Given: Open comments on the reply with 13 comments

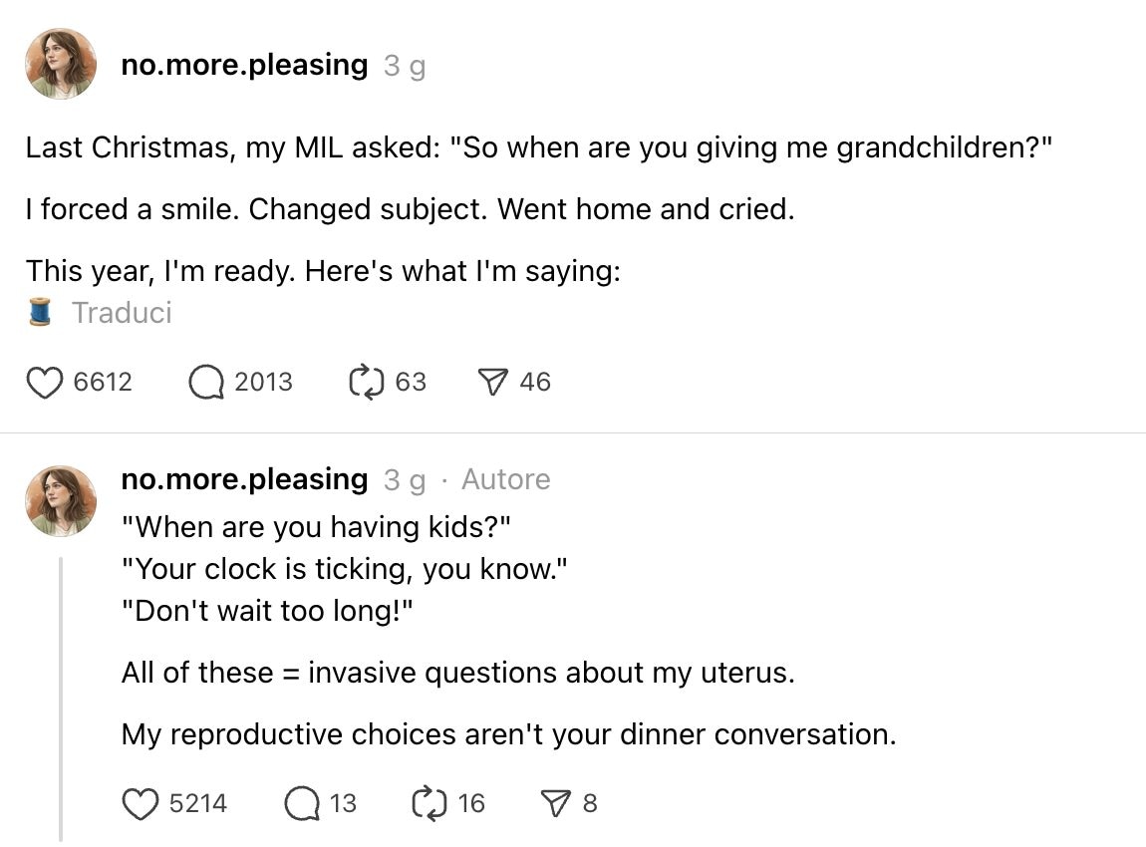Looking at the screenshot, I should [301, 803].
